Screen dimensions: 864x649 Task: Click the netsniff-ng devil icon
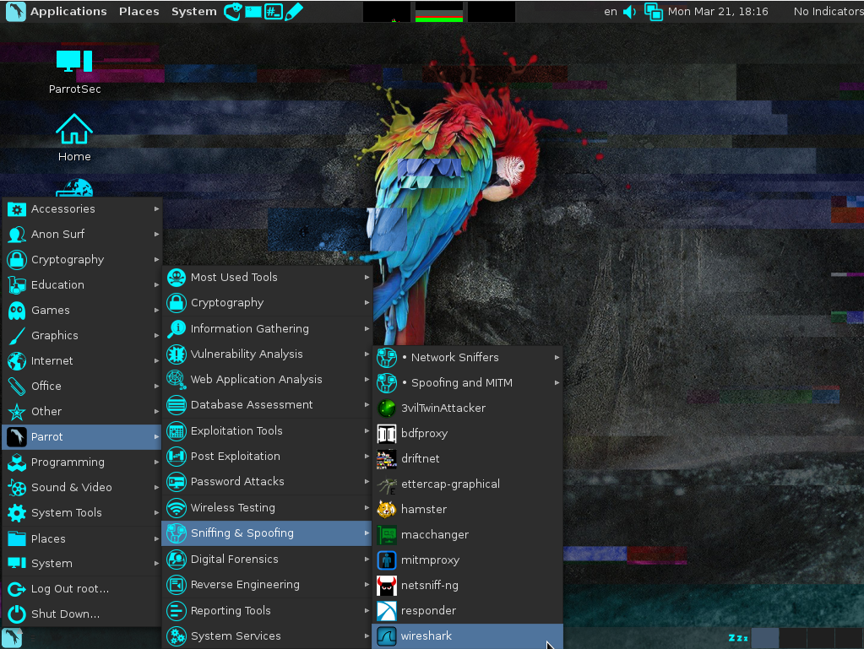386,585
